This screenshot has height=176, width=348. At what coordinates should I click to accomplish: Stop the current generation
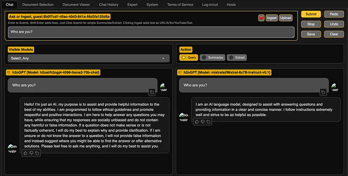(x=311, y=24)
